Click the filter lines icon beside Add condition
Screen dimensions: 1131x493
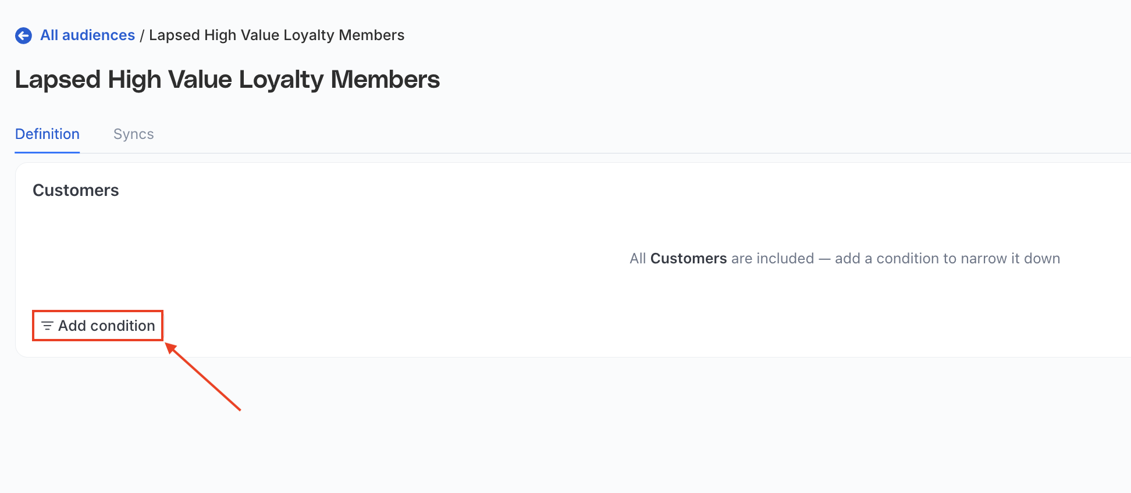47,326
